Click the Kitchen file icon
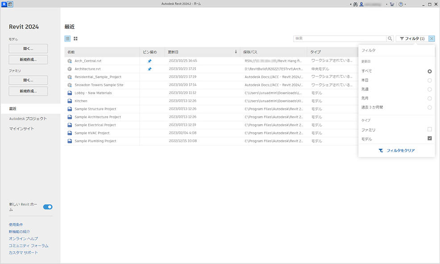Image resolution: width=440 pixels, height=264 pixels. click(x=70, y=101)
